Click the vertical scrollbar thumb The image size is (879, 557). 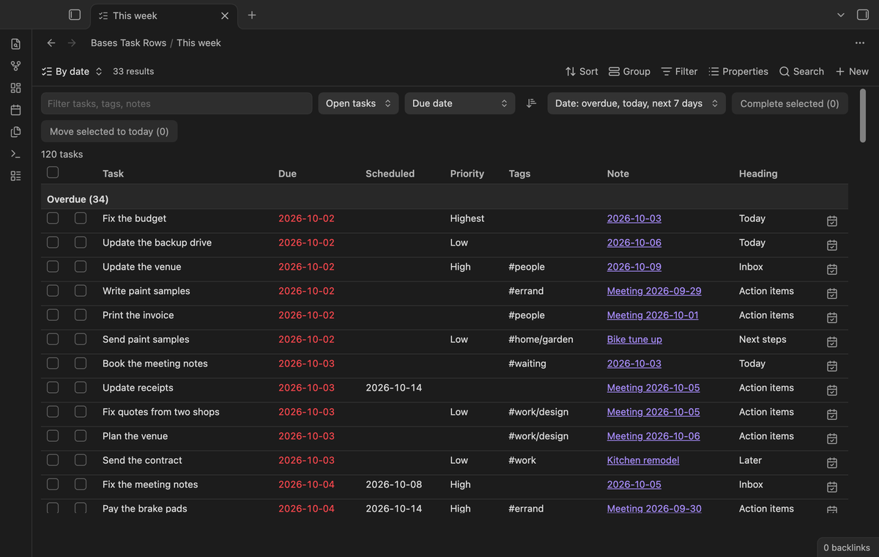pyautogui.click(x=863, y=116)
